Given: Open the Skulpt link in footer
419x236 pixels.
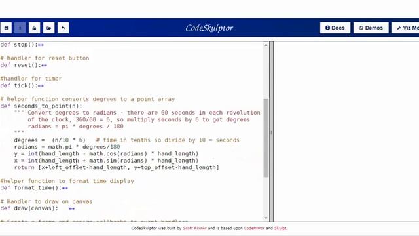Looking at the screenshot, I should tap(280, 228).
